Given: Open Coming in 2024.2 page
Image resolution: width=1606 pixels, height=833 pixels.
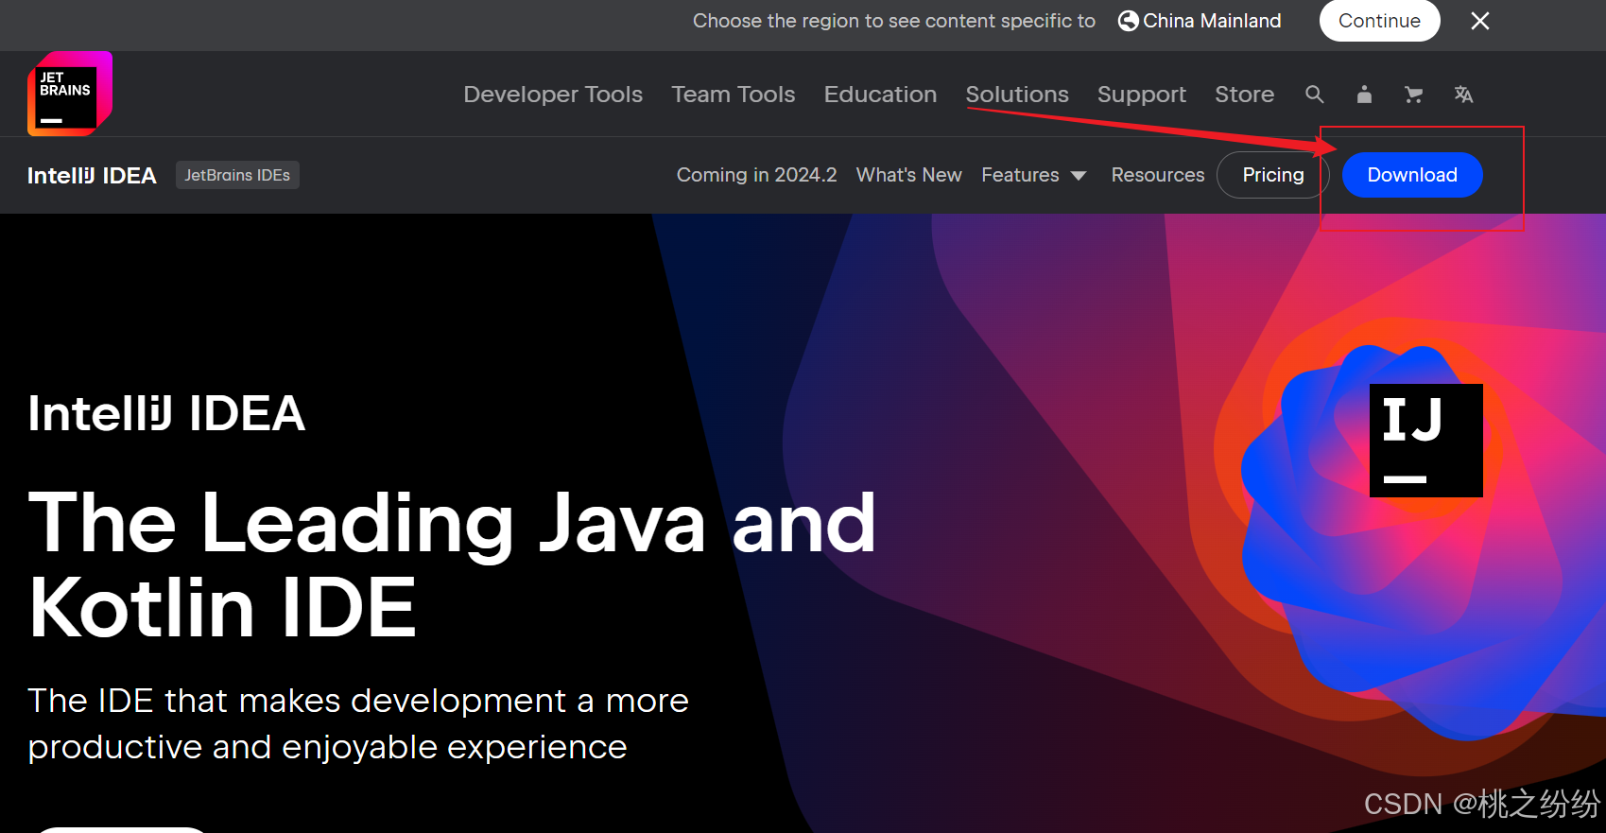Looking at the screenshot, I should pyautogui.click(x=756, y=175).
